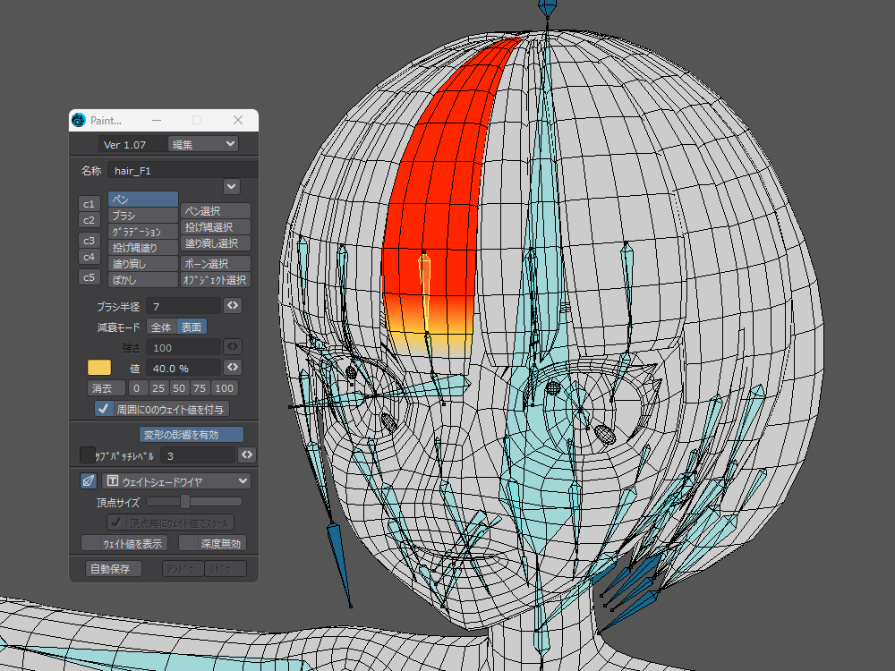
Task: Click the bone display icon beside the shading dropdown
Action: pyautogui.click(x=89, y=481)
